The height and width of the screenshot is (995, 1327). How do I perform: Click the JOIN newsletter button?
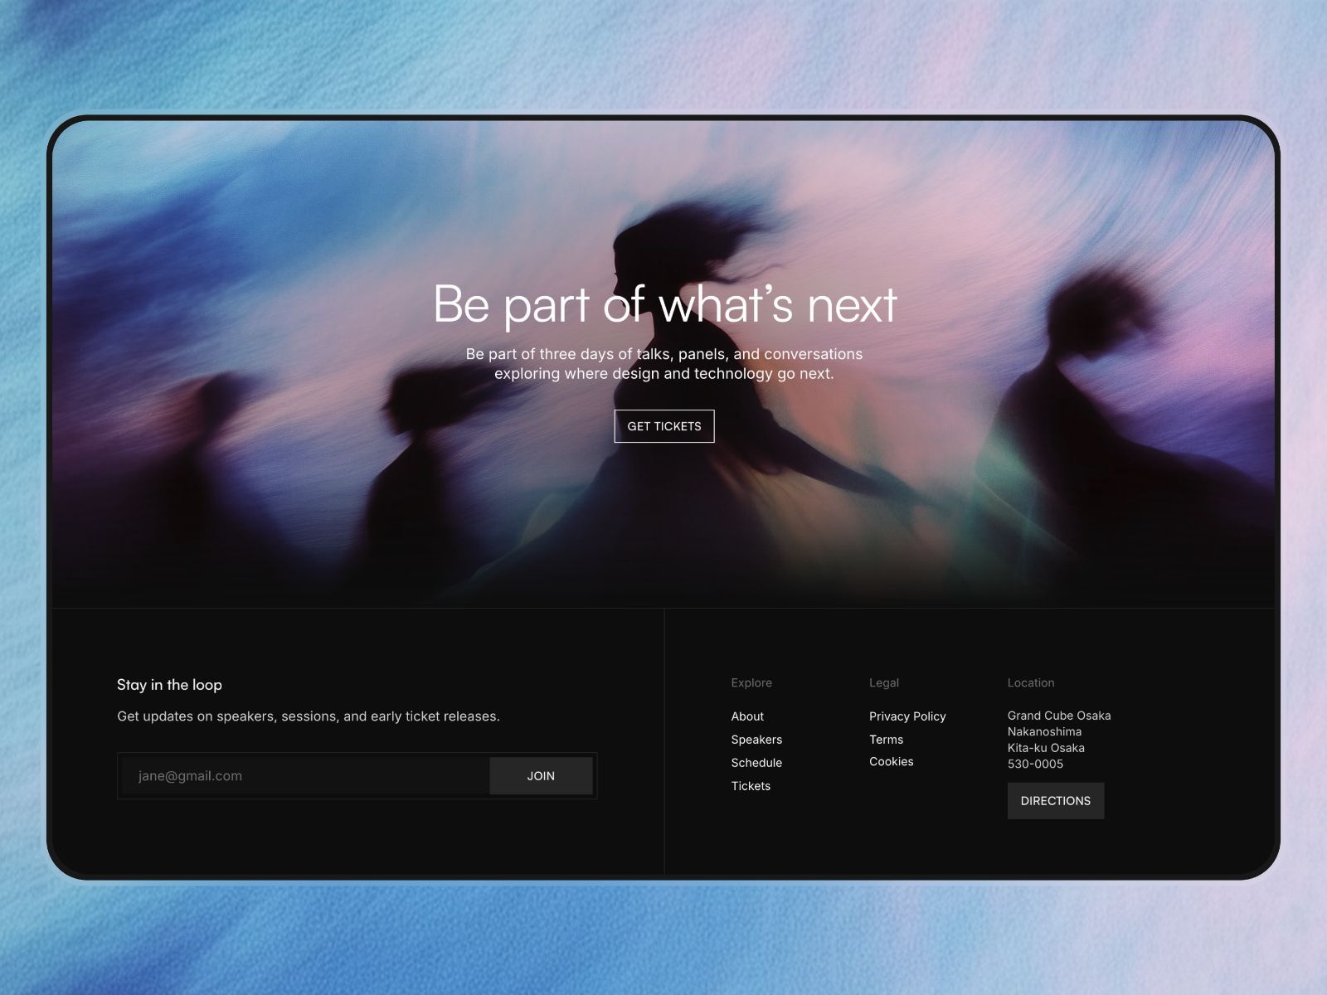(541, 776)
